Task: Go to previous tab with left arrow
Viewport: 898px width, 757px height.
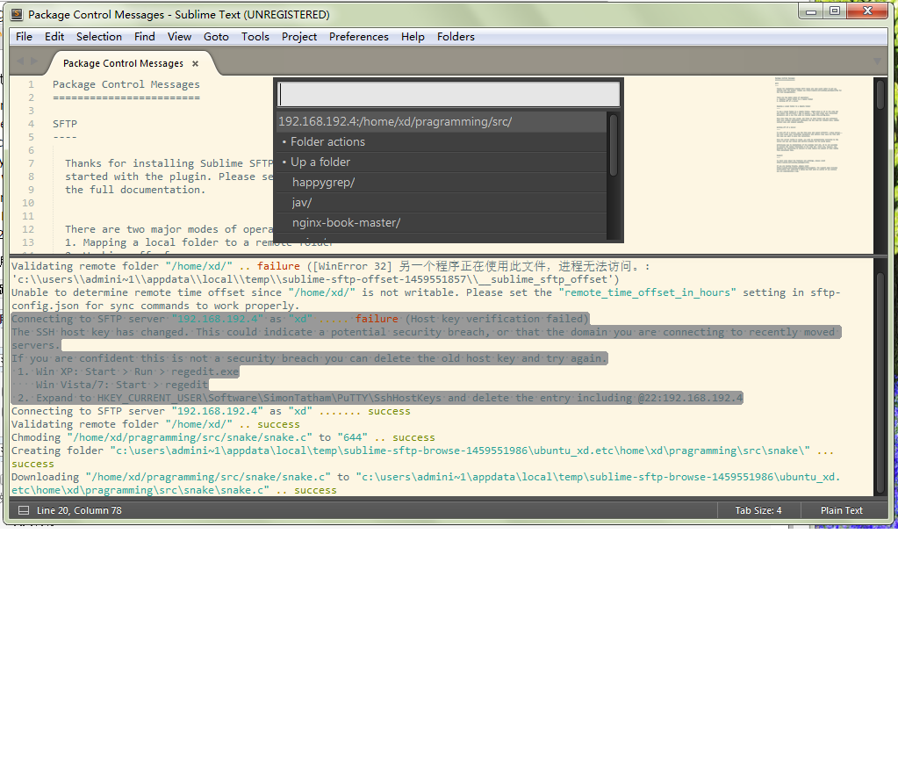Action: [x=20, y=61]
